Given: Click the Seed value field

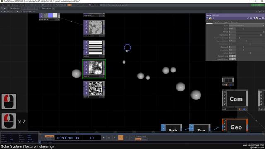Looking at the screenshot, I should [x=232, y=29].
